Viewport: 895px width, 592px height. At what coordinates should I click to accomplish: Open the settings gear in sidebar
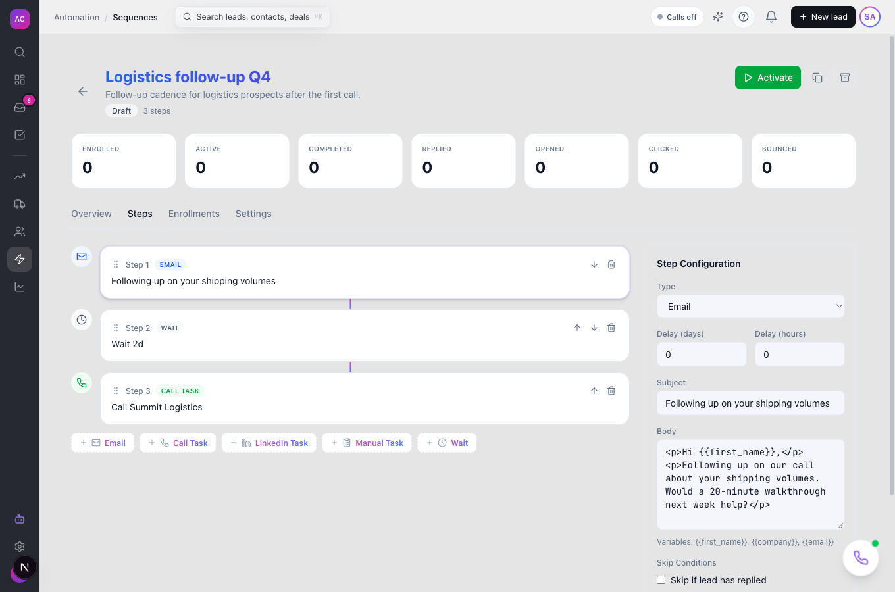(x=20, y=547)
